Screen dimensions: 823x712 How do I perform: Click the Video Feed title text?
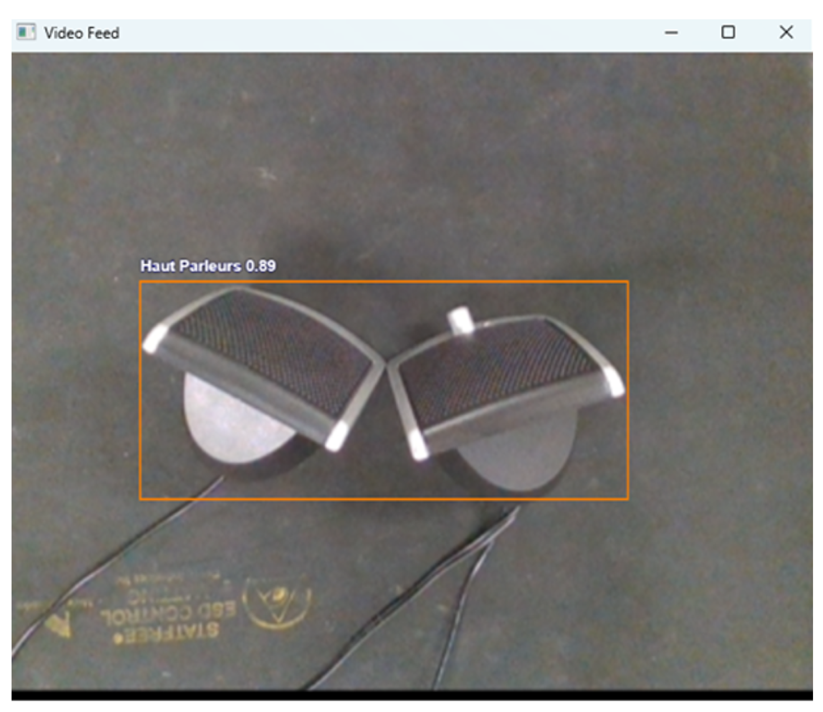click(81, 33)
